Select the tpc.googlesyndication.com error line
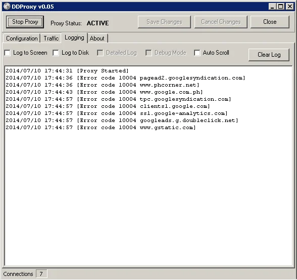This screenshot has height=280, width=297. [118, 99]
